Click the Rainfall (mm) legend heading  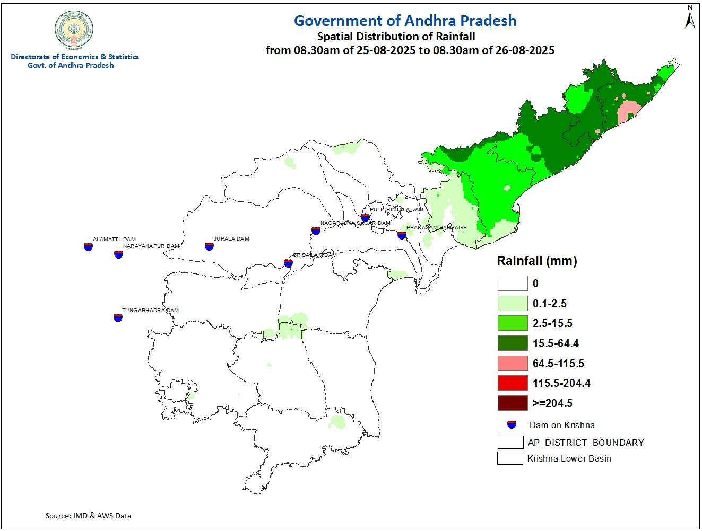click(537, 261)
